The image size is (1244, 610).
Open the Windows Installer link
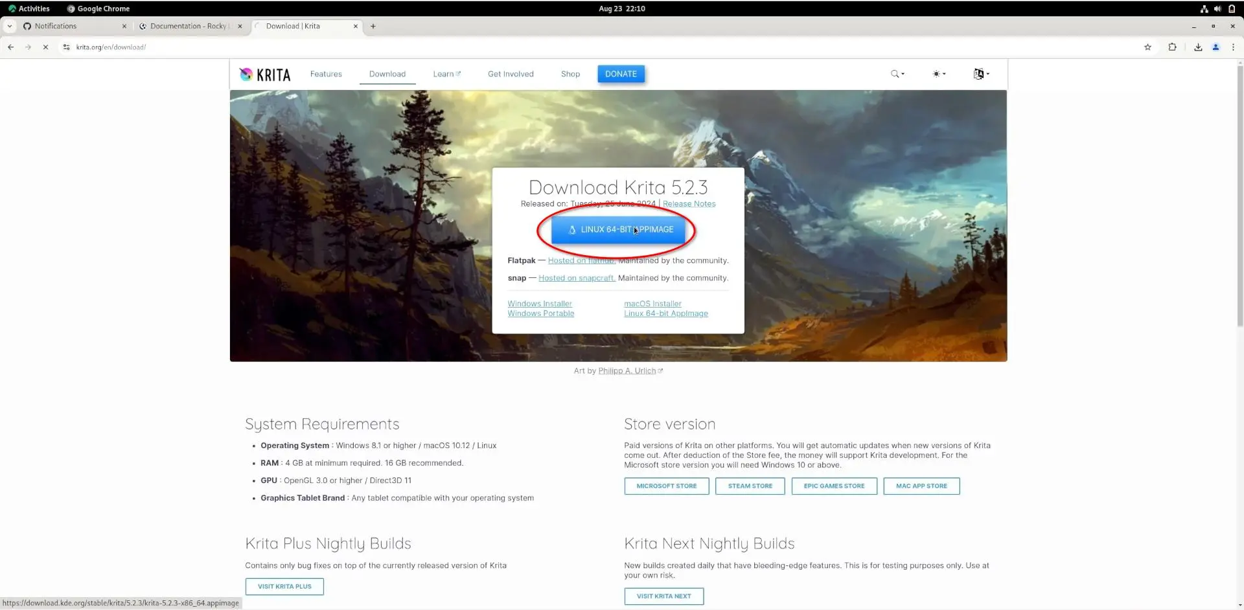(539, 303)
